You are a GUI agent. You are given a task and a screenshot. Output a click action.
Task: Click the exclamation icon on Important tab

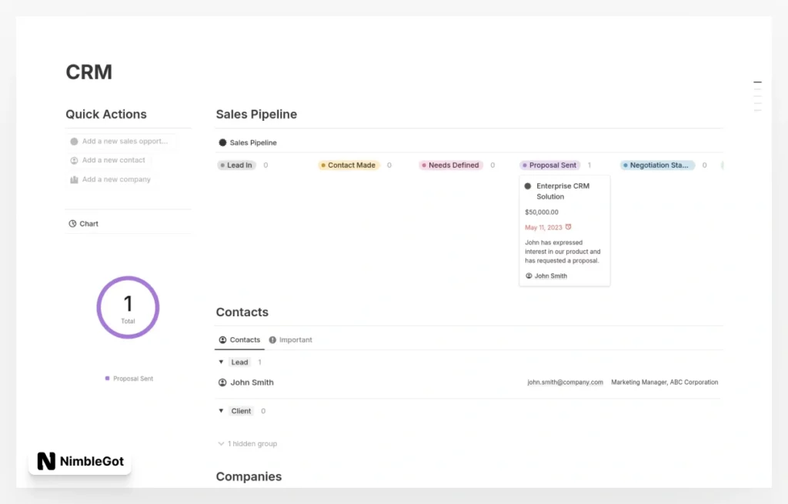coord(272,340)
